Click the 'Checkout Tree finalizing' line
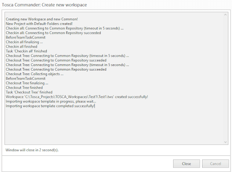This screenshot has height=172, width=232. 27,83
